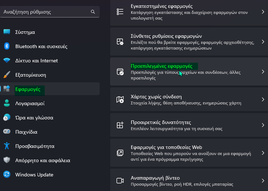Open chevron on Χάρτες χωρίς σύνδεση row

tap(263, 99)
